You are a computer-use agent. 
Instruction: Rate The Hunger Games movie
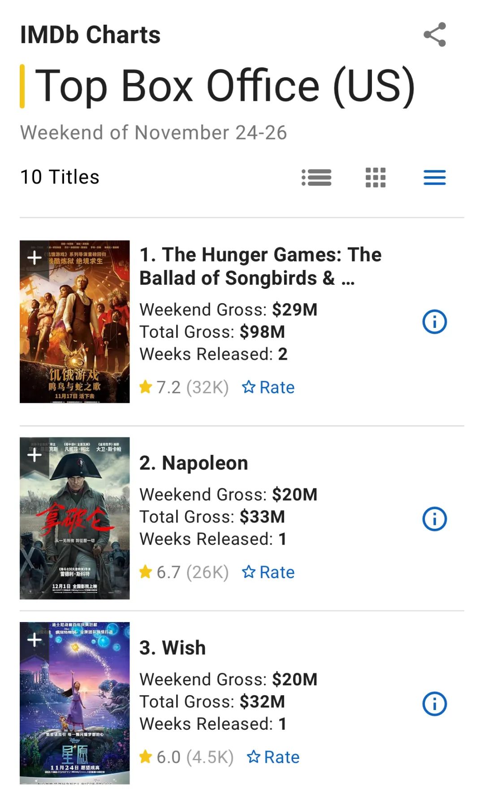click(x=268, y=387)
